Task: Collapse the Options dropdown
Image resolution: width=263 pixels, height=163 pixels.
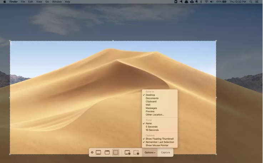Action: (150, 152)
